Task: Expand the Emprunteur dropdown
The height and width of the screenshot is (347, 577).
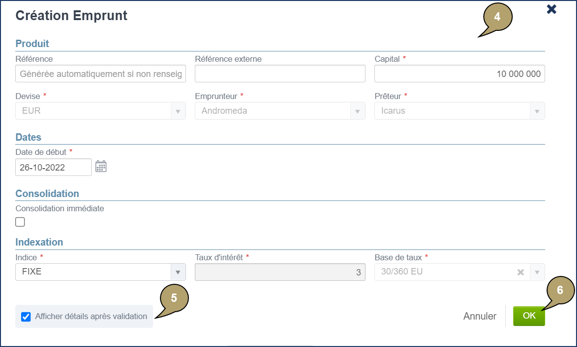Action: (358, 111)
